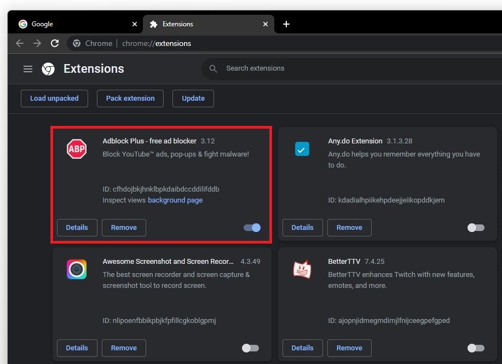Open Adblock Plus background page link
The image size is (502, 364).
point(175,200)
